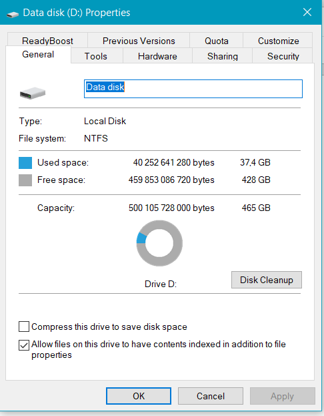Select the Security tab
This screenshot has width=324, height=416.
[x=283, y=56]
